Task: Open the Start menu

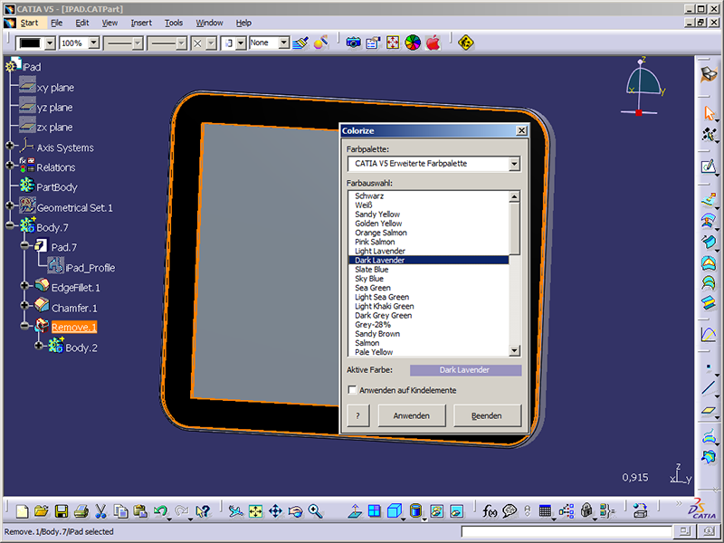Action: point(29,23)
